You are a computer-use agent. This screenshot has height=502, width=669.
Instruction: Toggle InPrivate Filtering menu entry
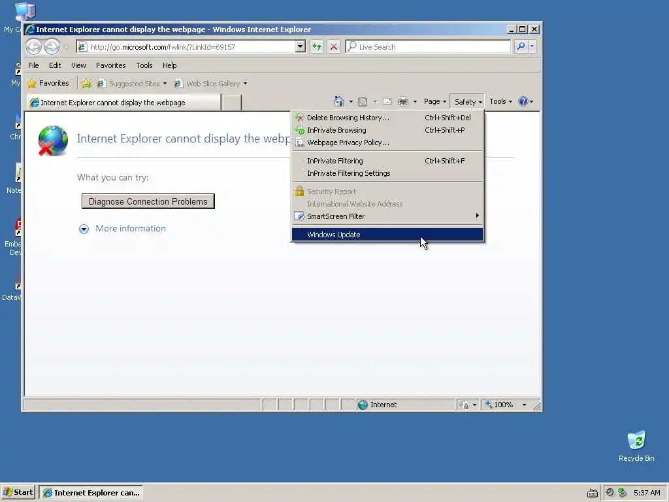pyautogui.click(x=387, y=161)
